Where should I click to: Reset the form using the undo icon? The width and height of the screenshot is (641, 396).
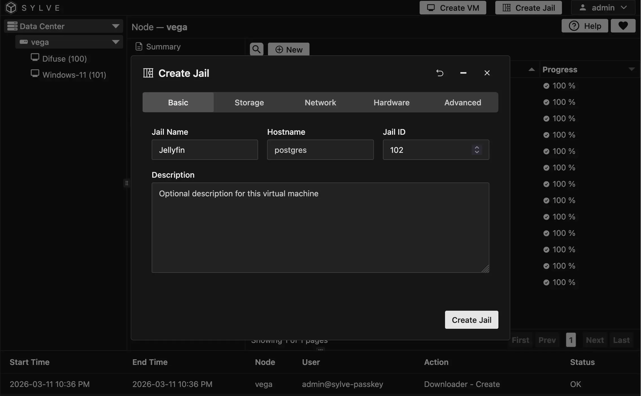pos(440,73)
